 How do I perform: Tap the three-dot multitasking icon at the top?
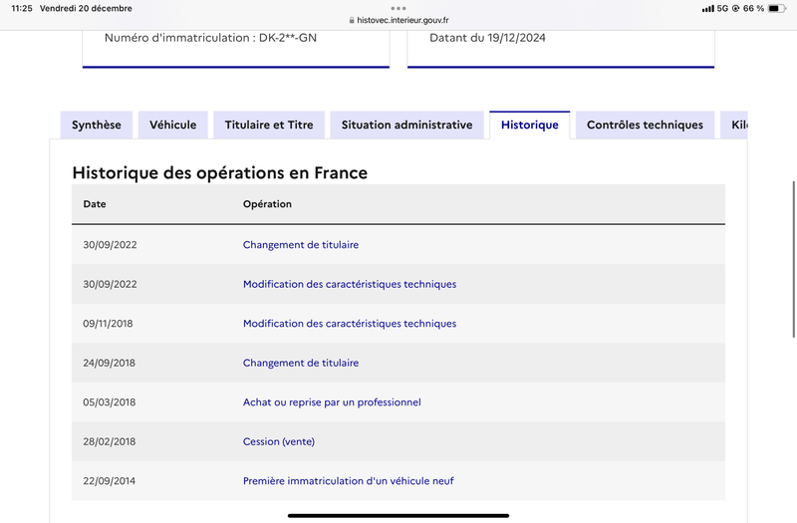point(398,8)
